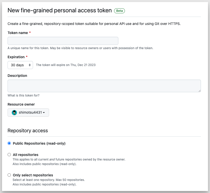Click inside the Description text area

coord(104,86)
